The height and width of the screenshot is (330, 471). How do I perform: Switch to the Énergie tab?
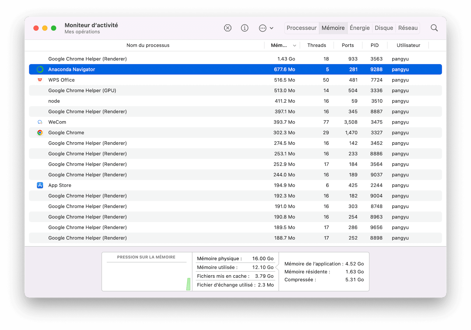359,28
